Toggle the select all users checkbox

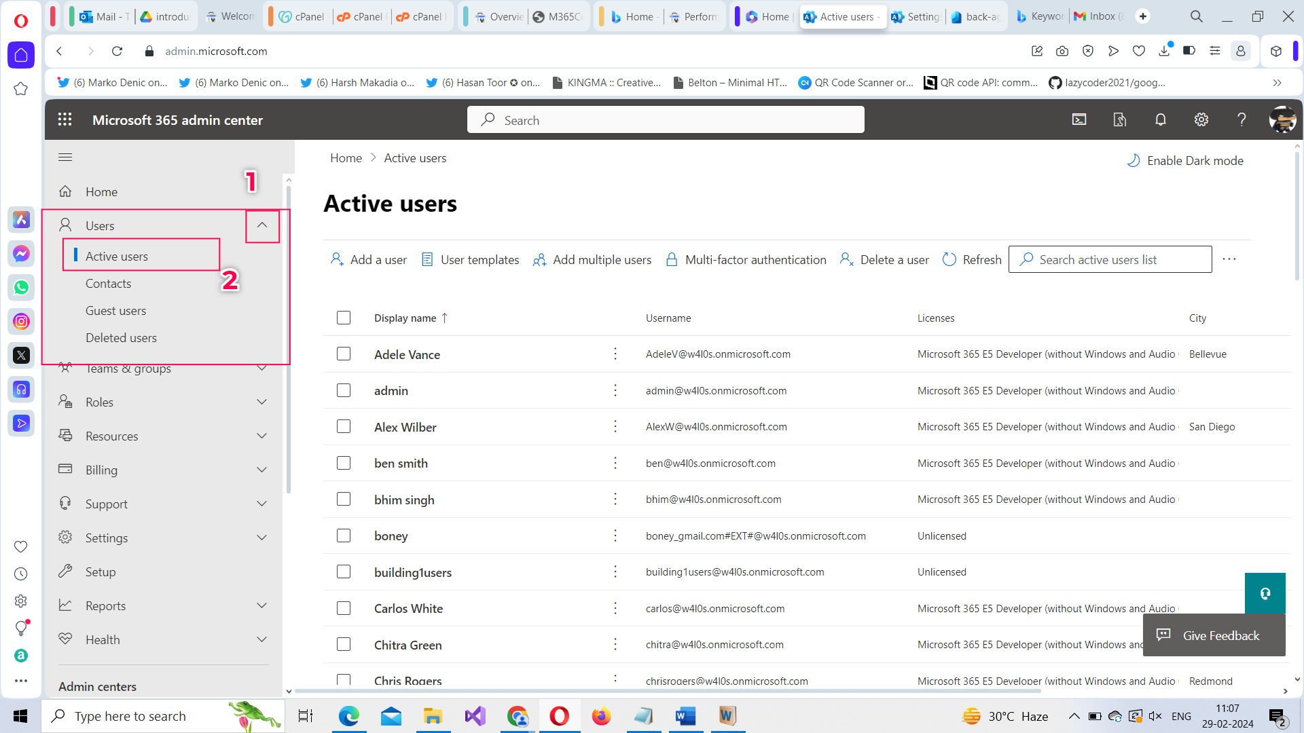pyautogui.click(x=344, y=318)
